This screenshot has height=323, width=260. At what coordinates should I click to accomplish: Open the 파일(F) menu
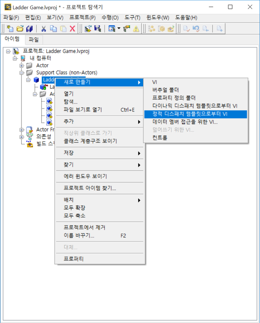pyautogui.click(x=11, y=18)
